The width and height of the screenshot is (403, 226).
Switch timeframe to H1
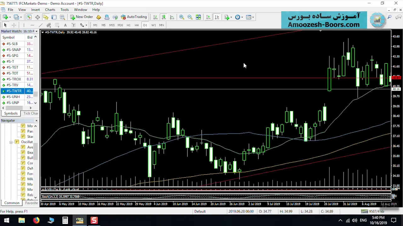pyautogui.click(x=128, y=25)
